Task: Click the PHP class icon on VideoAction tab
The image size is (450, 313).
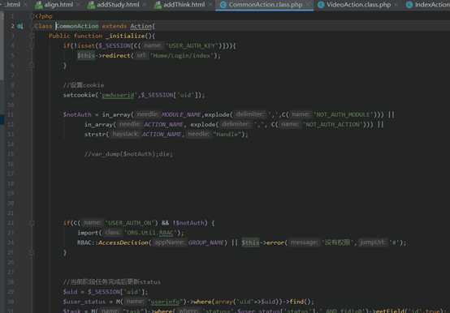Action: (321, 5)
